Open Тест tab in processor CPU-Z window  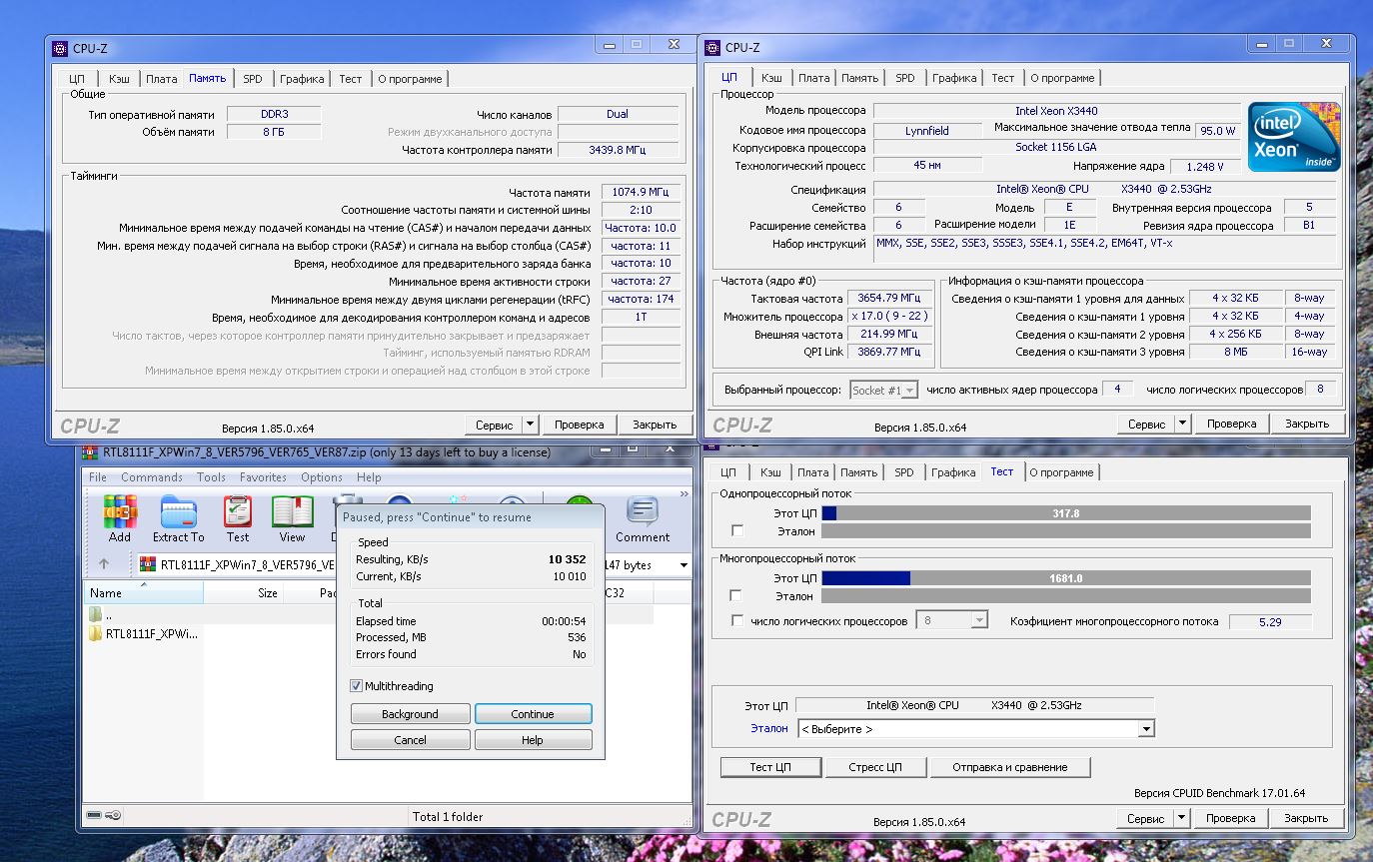coord(1003,78)
